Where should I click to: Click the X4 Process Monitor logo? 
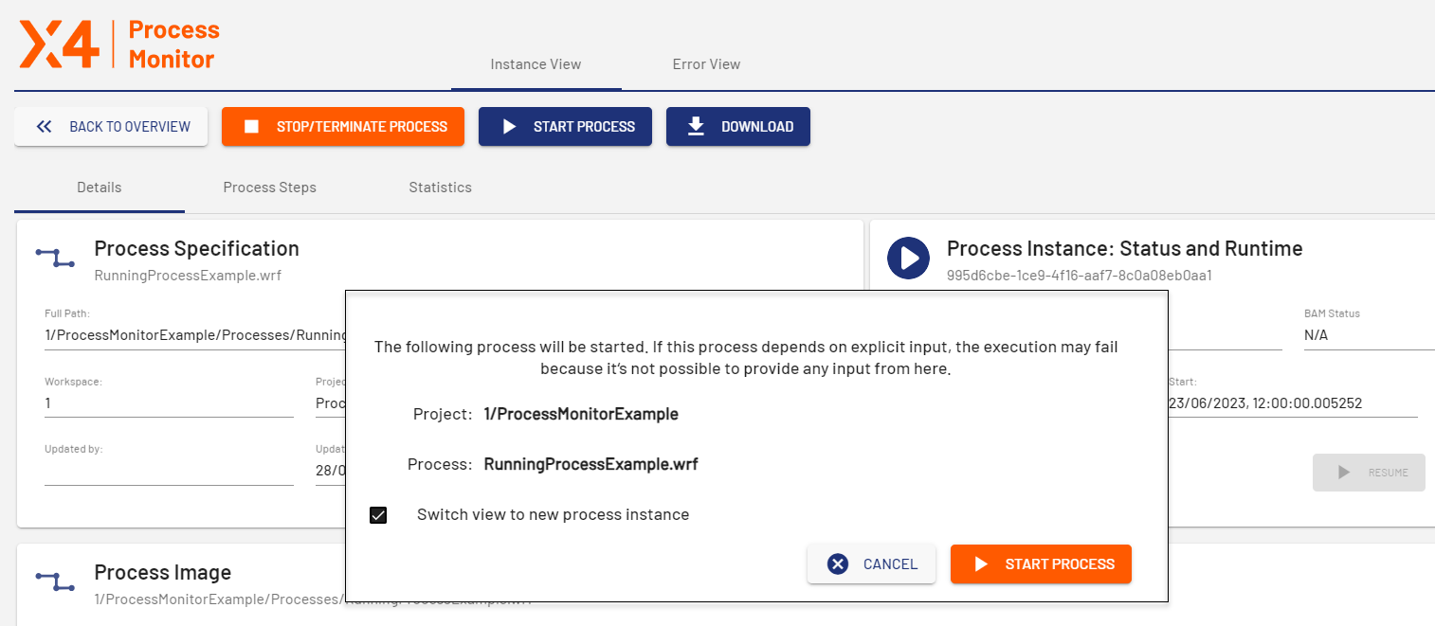pos(118,45)
